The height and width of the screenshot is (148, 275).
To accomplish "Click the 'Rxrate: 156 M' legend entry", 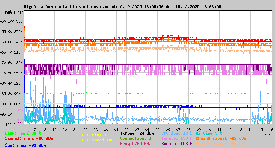I will 177,144.
